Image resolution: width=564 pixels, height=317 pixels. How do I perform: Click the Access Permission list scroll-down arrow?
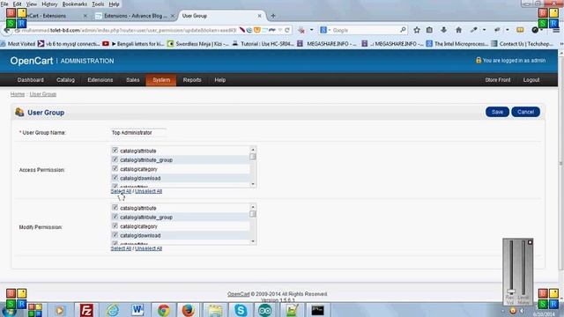tap(253, 184)
